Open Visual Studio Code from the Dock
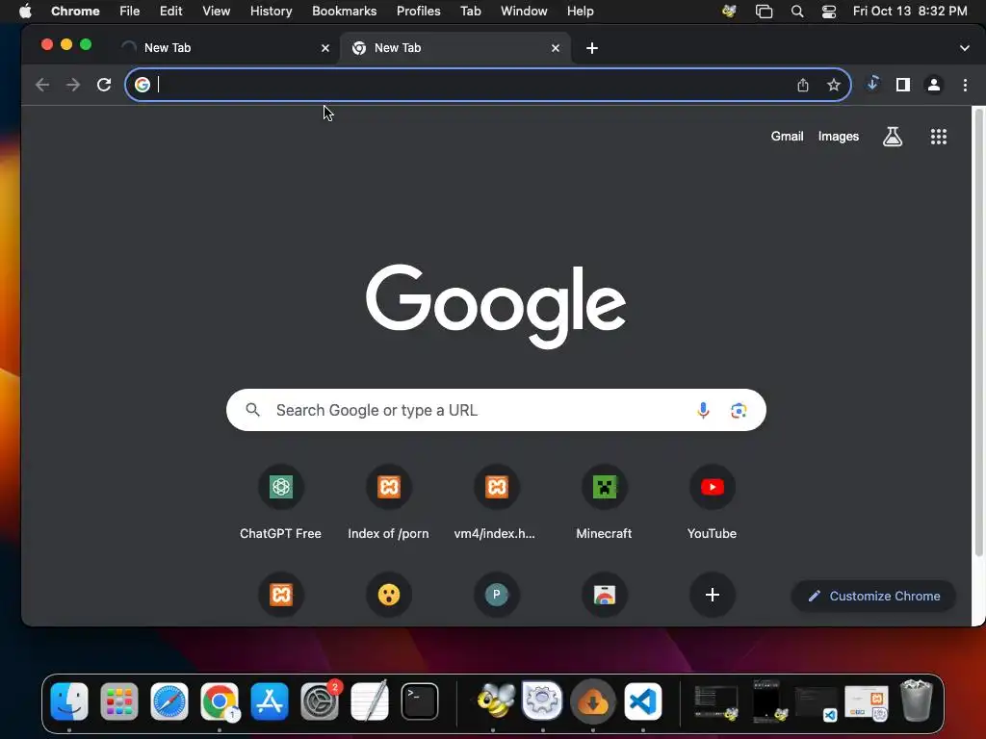The width and height of the screenshot is (986, 739). pyautogui.click(x=642, y=701)
